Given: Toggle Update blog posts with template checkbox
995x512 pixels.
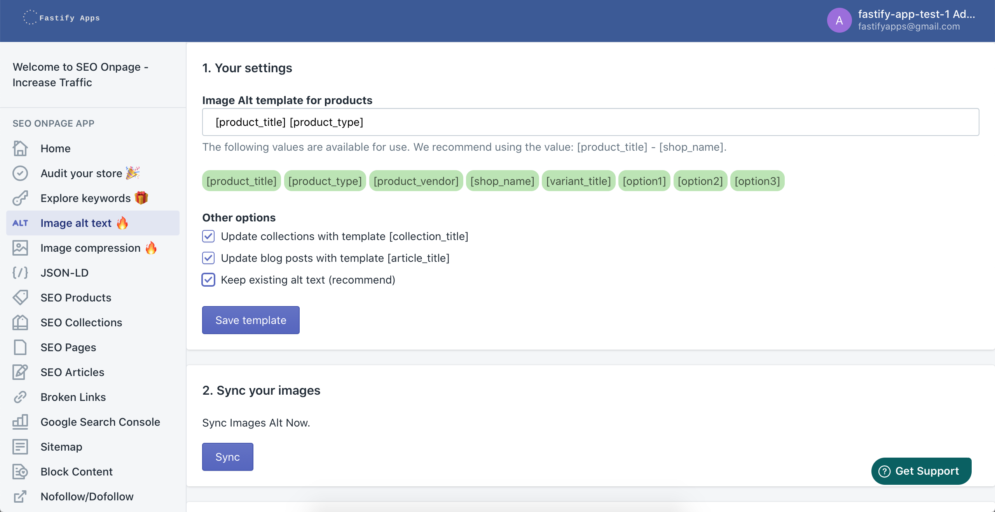Looking at the screenshot, I should (208, 258).
